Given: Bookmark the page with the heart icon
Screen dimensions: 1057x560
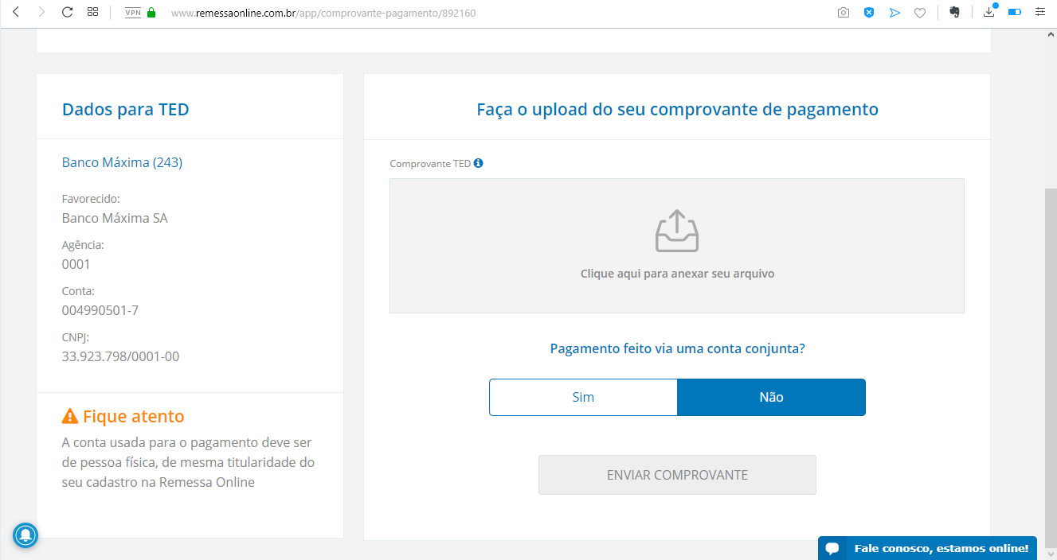Looking at the screenshot, I should [920, 13].
